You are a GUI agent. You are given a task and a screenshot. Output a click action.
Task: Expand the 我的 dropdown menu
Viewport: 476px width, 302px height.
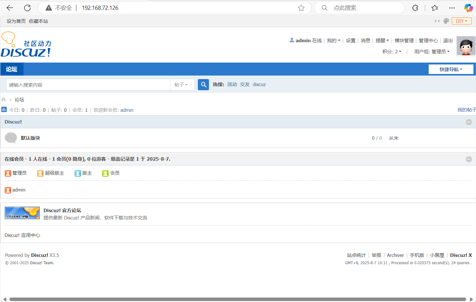point(333,40)
